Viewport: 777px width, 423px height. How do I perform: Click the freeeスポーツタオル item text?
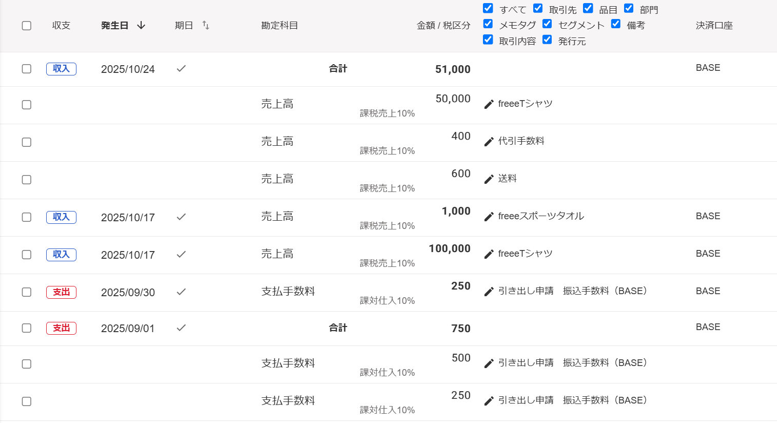tap(541, 216)
